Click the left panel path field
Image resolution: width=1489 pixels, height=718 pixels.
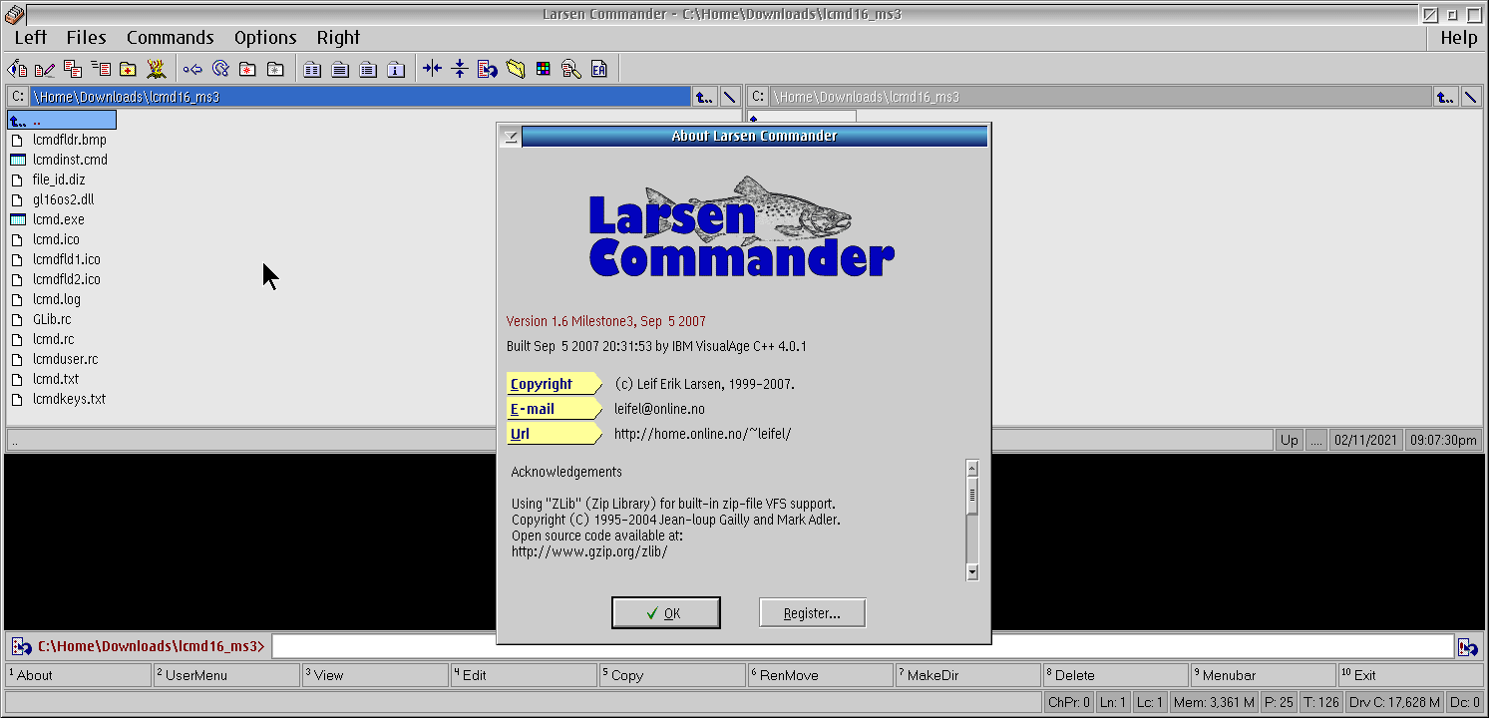click(361, 97)
